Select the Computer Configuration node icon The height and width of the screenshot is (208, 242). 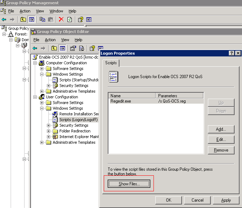(x=42, y=63)
